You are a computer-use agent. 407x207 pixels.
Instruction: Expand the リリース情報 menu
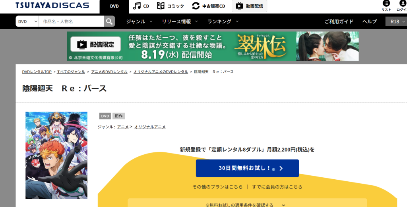(180, 21)
